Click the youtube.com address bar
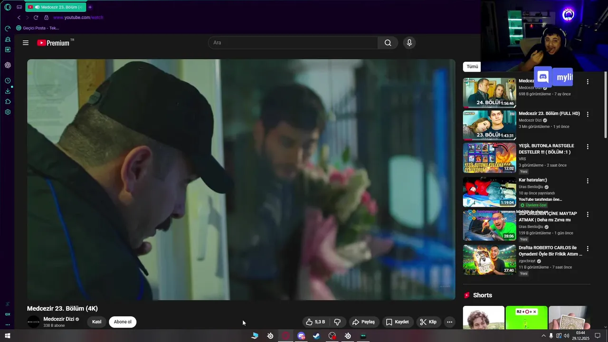 tap(78, 18)
